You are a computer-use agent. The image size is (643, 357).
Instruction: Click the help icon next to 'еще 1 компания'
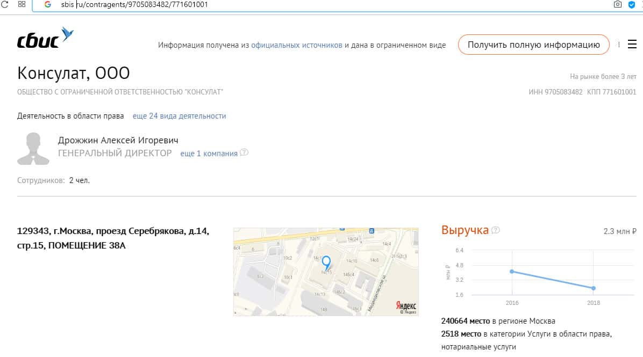244,152
